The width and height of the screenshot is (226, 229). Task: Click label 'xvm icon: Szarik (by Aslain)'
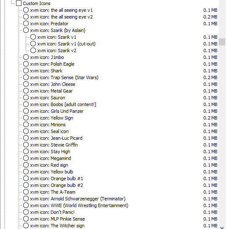tap(58, 30)
